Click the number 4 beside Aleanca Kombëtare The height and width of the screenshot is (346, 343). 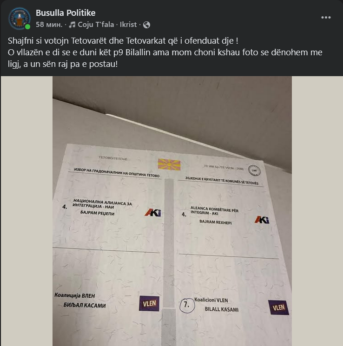(184, 214)
